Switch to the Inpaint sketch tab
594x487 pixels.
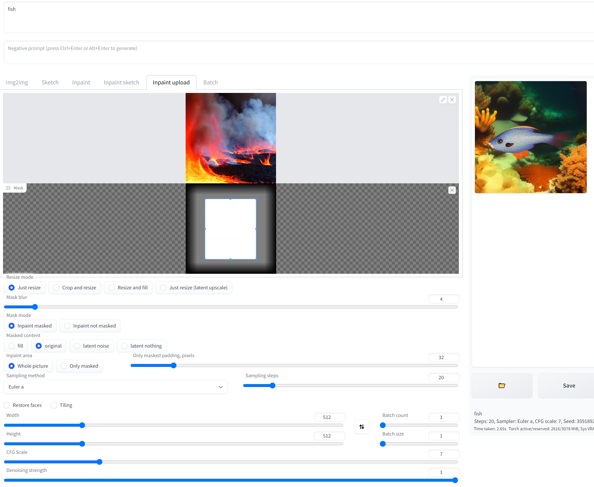(x=121, y=82)
